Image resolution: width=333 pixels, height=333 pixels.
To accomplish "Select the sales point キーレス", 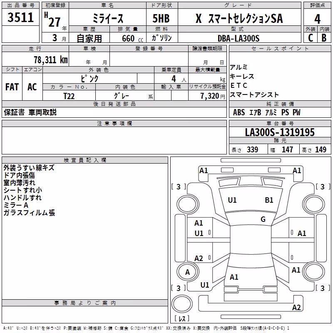I will coord(242,77).
